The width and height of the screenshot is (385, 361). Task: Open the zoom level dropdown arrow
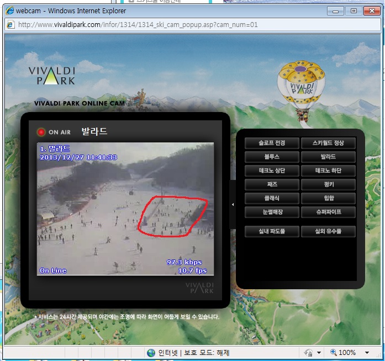click(367, 353)
